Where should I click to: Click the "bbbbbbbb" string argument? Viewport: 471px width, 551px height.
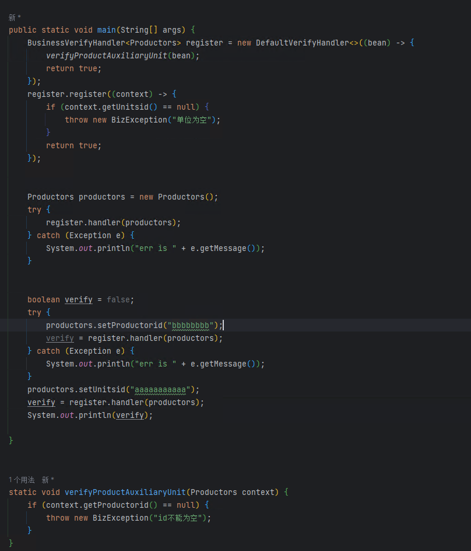[190, 325]
